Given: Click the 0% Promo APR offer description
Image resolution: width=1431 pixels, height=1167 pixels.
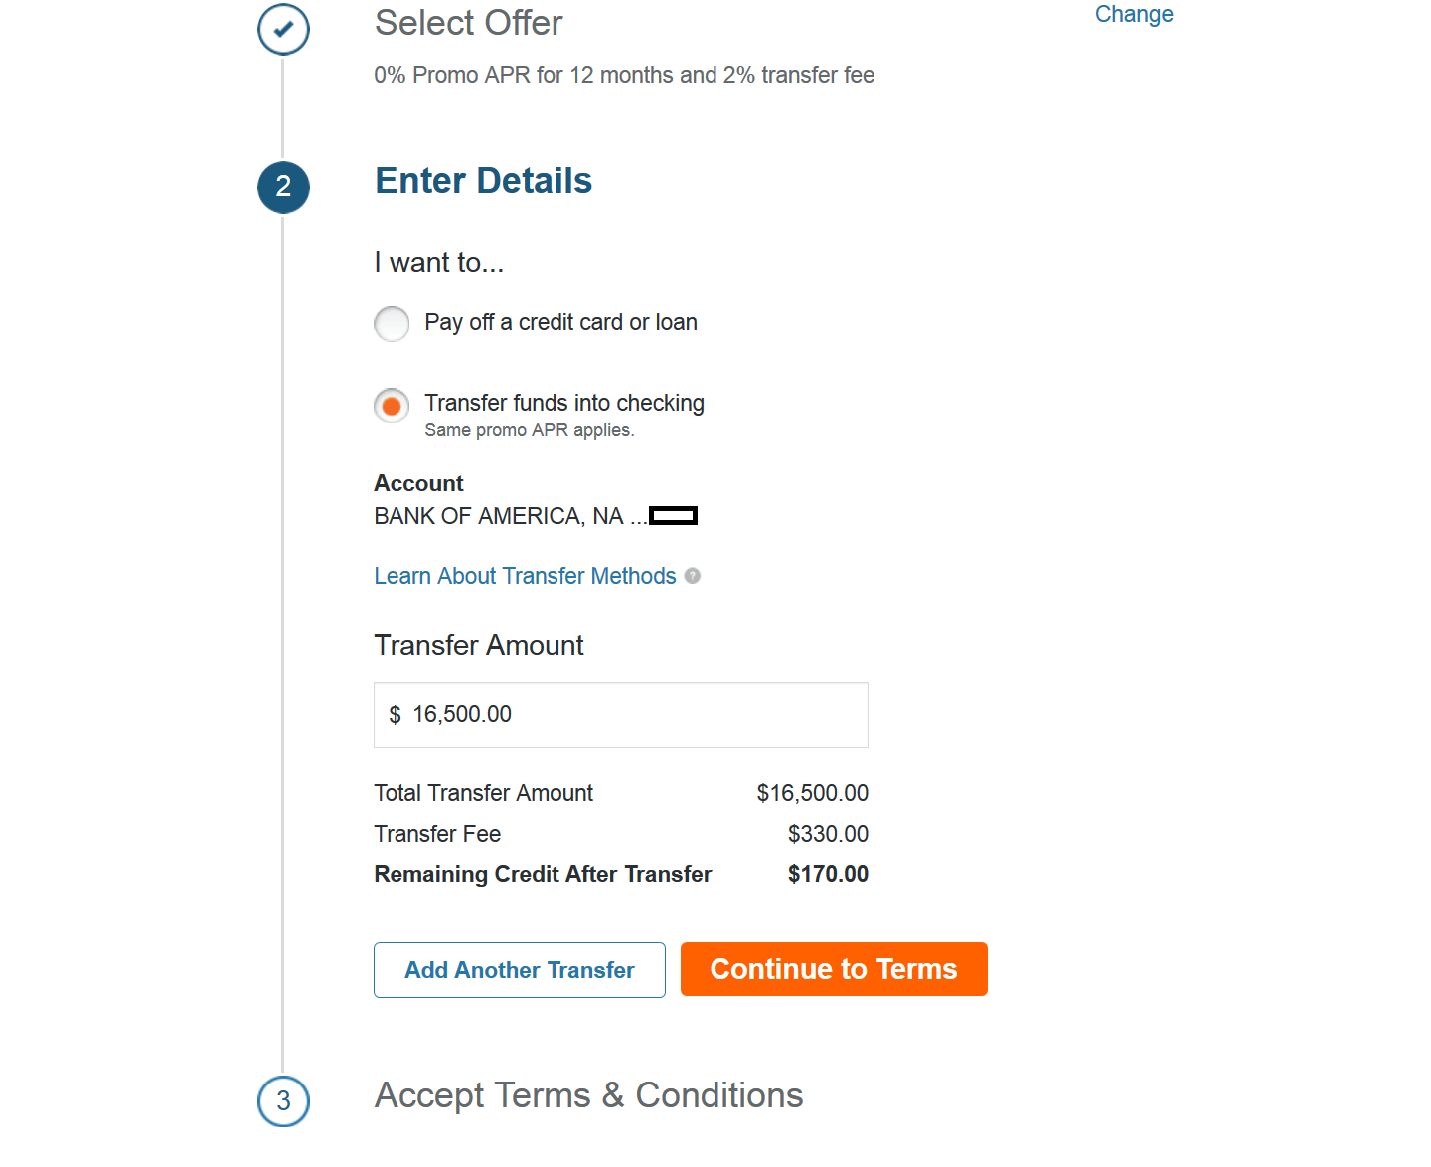Looking at the screenshot, I should point(624,75).
